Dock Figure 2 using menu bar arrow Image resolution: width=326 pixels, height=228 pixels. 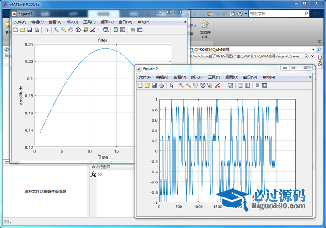pyautogui.click(x=310, y=77)
